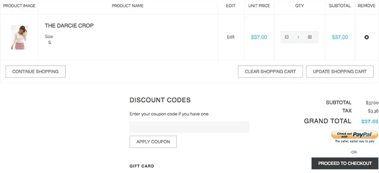This screenshot has height=173, width=379.
Task: Apply the coupon code
Action: (x=153, y=142)
